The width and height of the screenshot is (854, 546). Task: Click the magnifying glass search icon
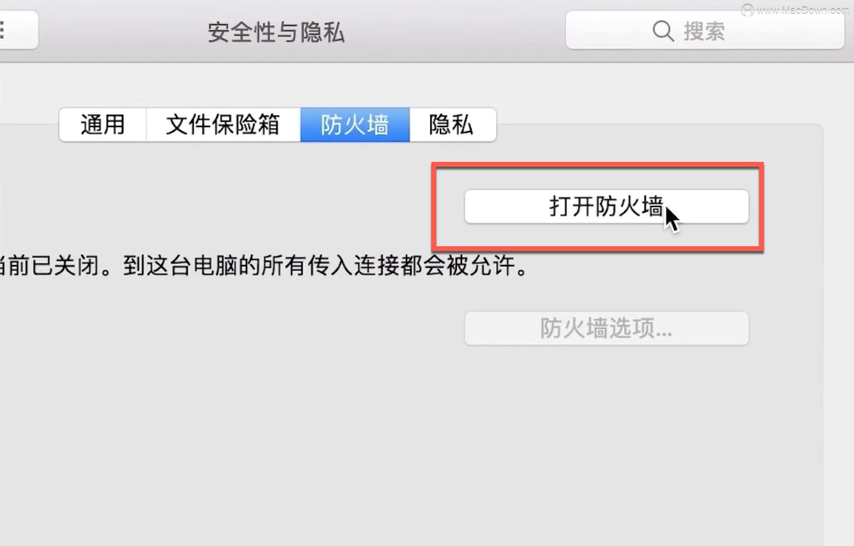663,31
